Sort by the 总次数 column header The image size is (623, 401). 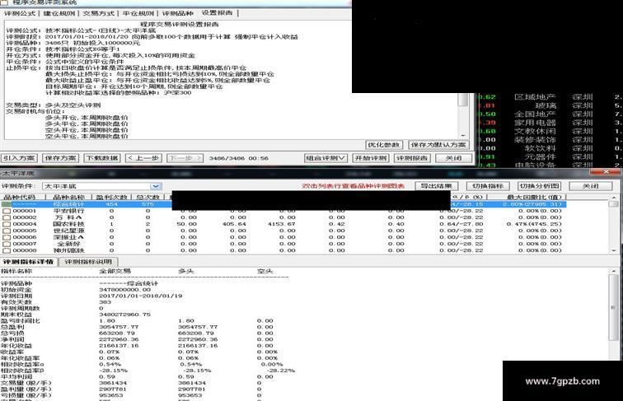(148, 198)
